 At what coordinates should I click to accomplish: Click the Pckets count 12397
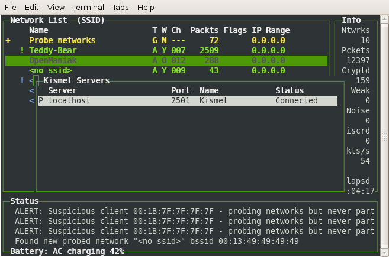(358, 60)
